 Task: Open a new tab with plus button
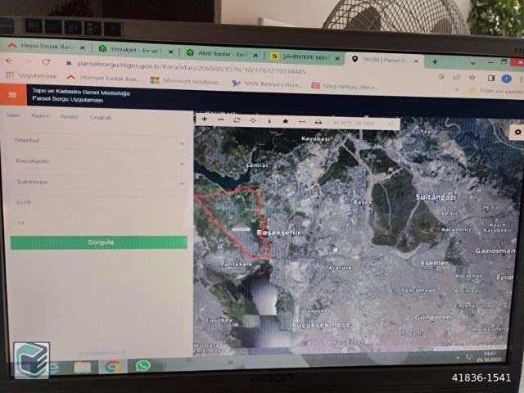[x=435, y=62]
